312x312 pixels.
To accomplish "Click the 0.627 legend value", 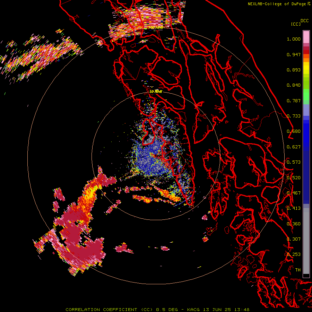I will [x=294, y=147].
